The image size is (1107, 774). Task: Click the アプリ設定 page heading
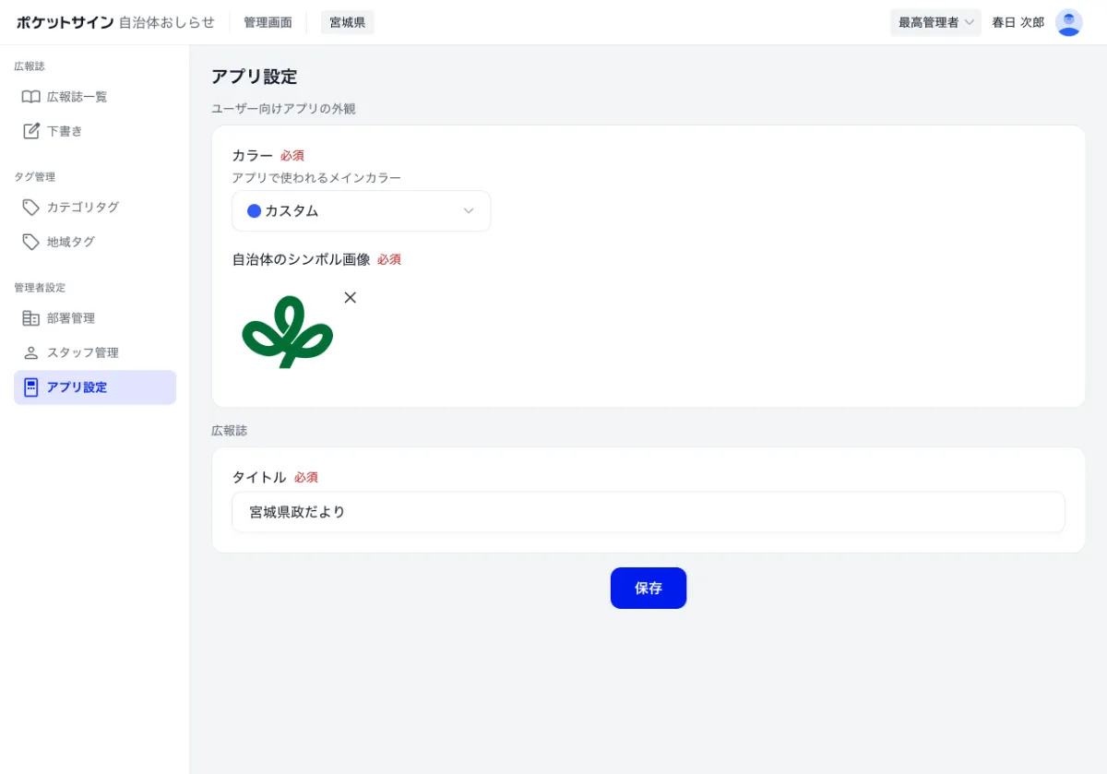point(254,77)
